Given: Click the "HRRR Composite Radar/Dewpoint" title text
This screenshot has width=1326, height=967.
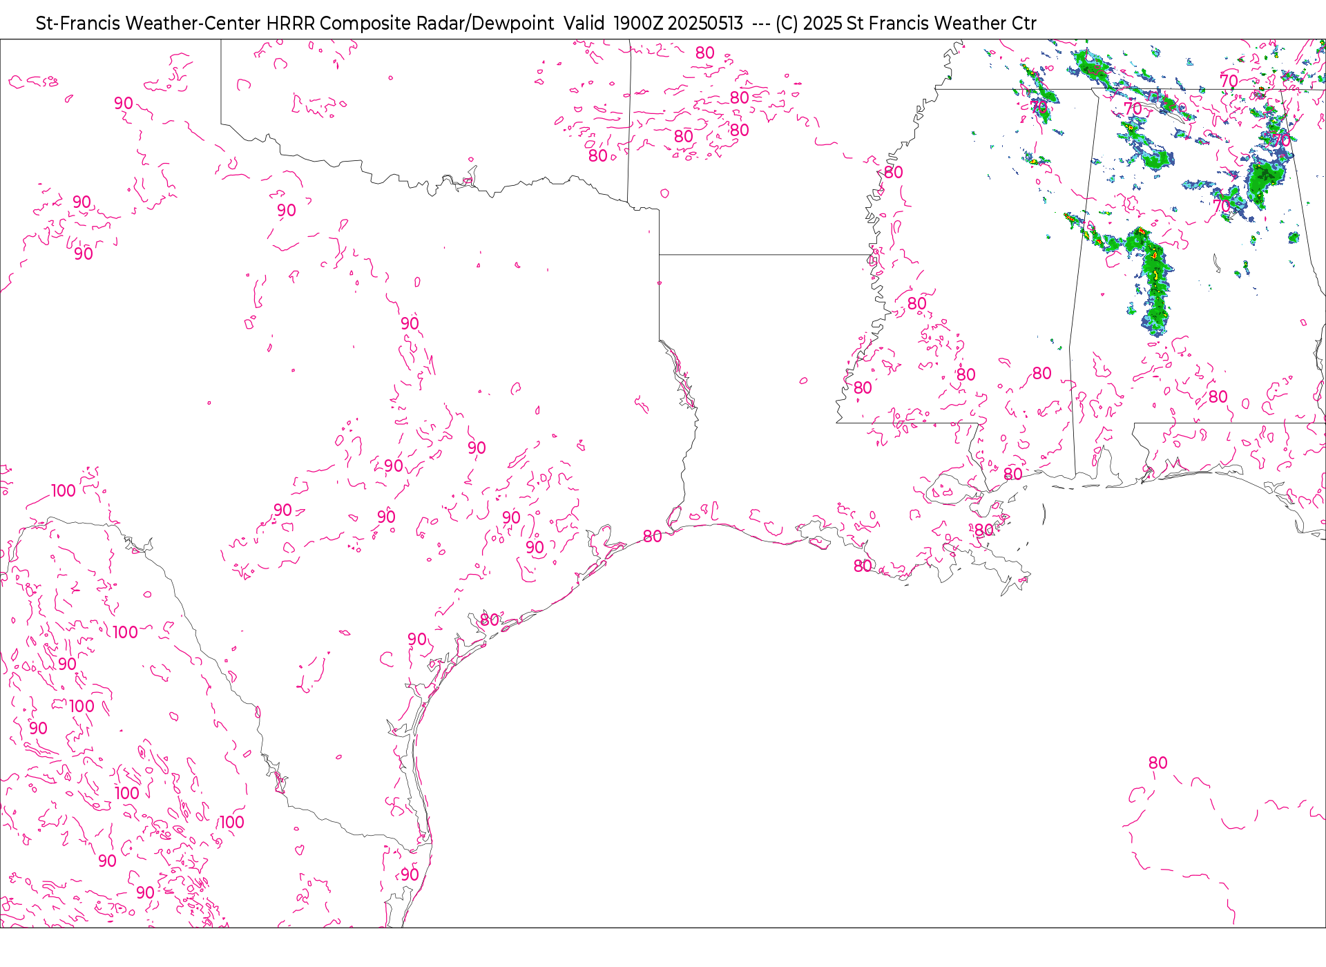Looking at the screenshot, I should tap(410, 23).
